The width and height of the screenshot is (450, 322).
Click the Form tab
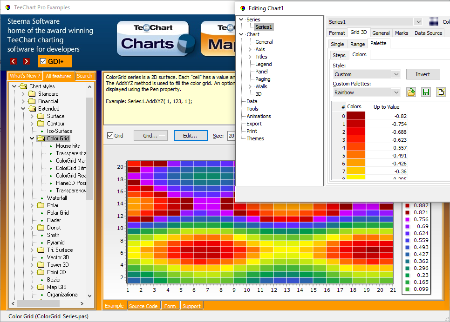(x=170, y=306)
